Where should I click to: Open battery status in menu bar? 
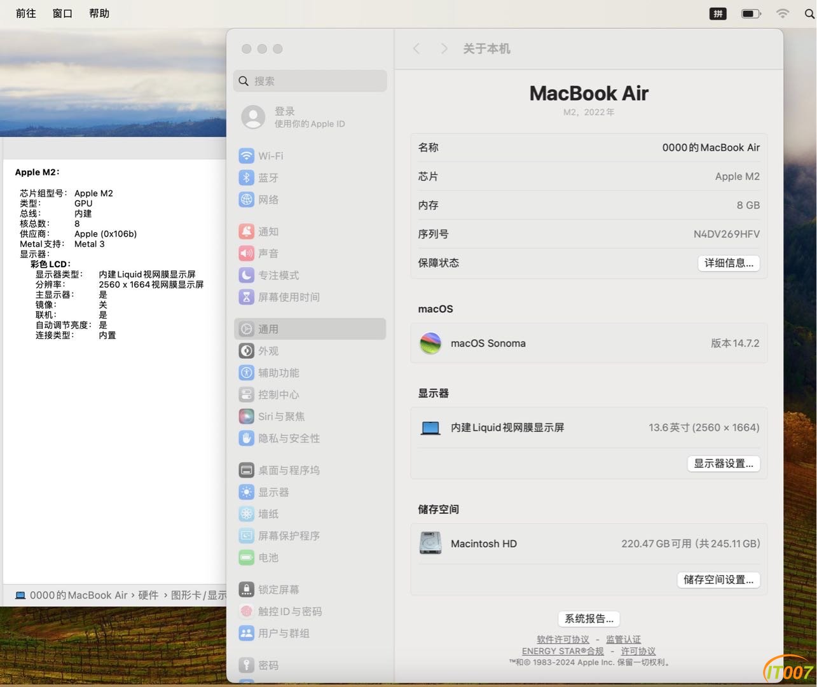pos(751,13)
